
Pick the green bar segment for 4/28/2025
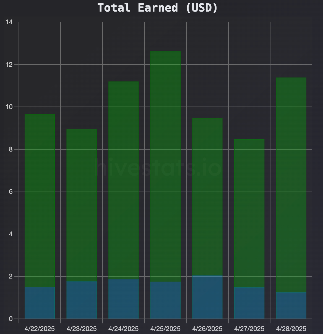(x=291, y=185)
